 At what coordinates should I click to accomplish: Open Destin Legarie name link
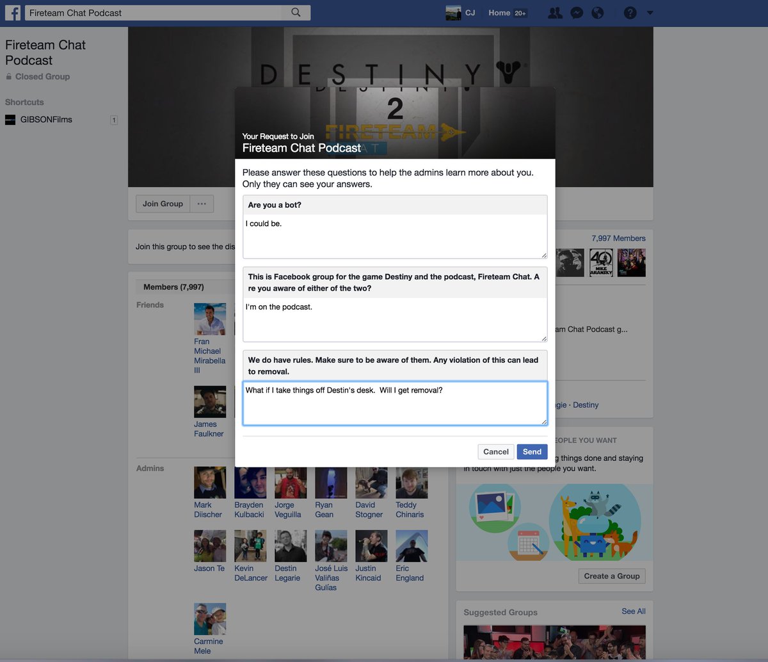pos(287,573)
